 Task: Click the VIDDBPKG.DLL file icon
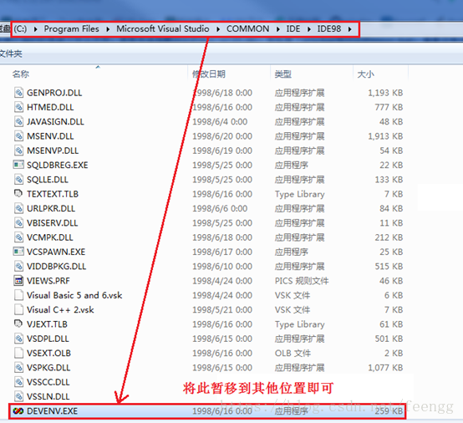click(x=18, y=267)
